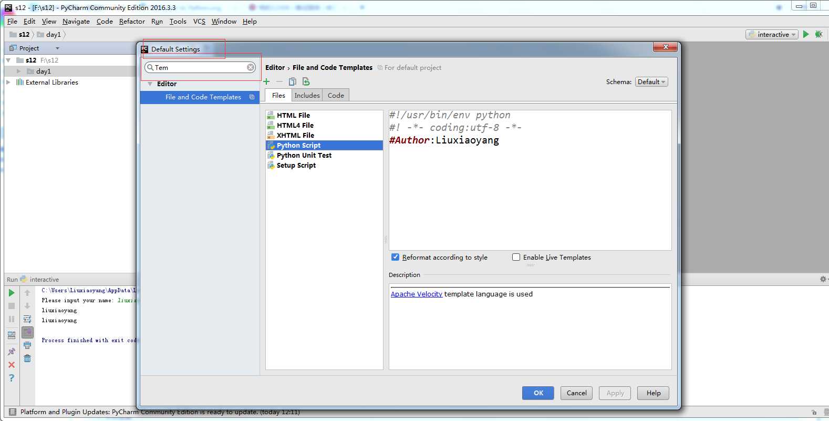This screenshot has width=829, height=421.
Task: Click the green Rerun icon in Run panel
Action: pos(12,293)
